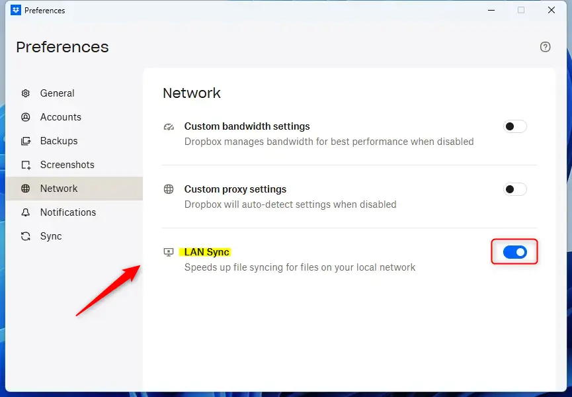Close the Preferences window
Viewport: 572px width, 397px height.
(552, 10)
